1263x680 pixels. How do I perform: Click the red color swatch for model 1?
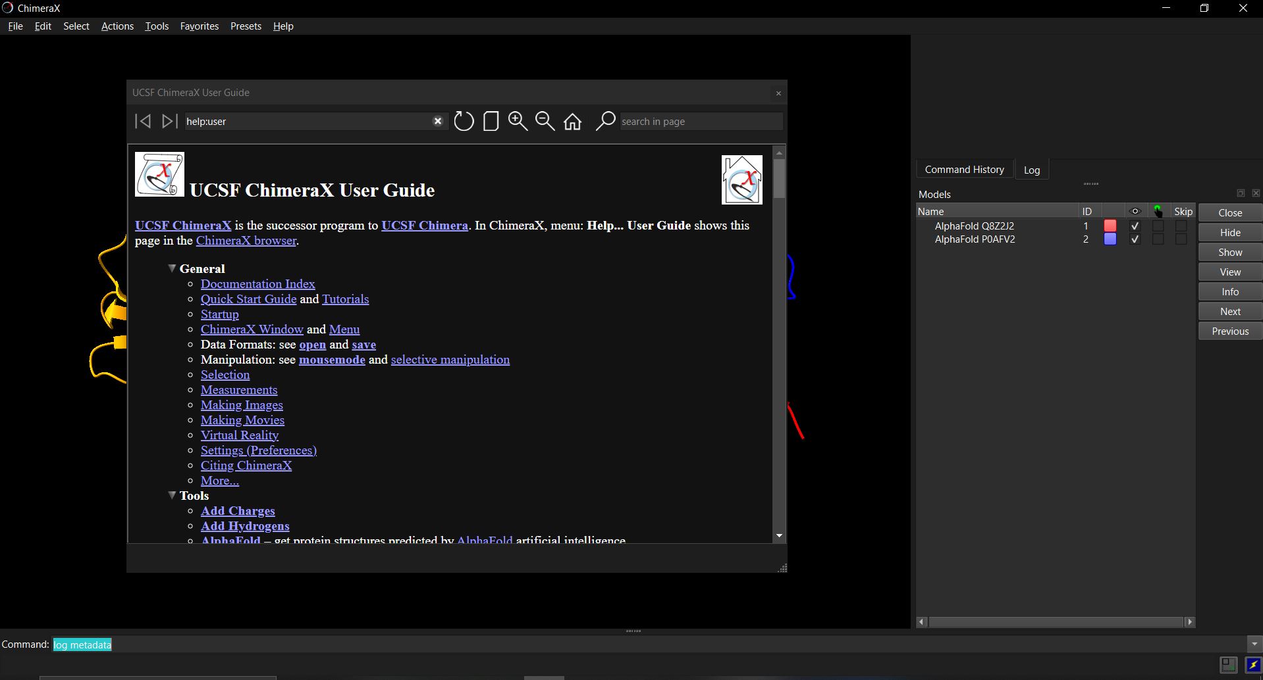coord(1110,226)
